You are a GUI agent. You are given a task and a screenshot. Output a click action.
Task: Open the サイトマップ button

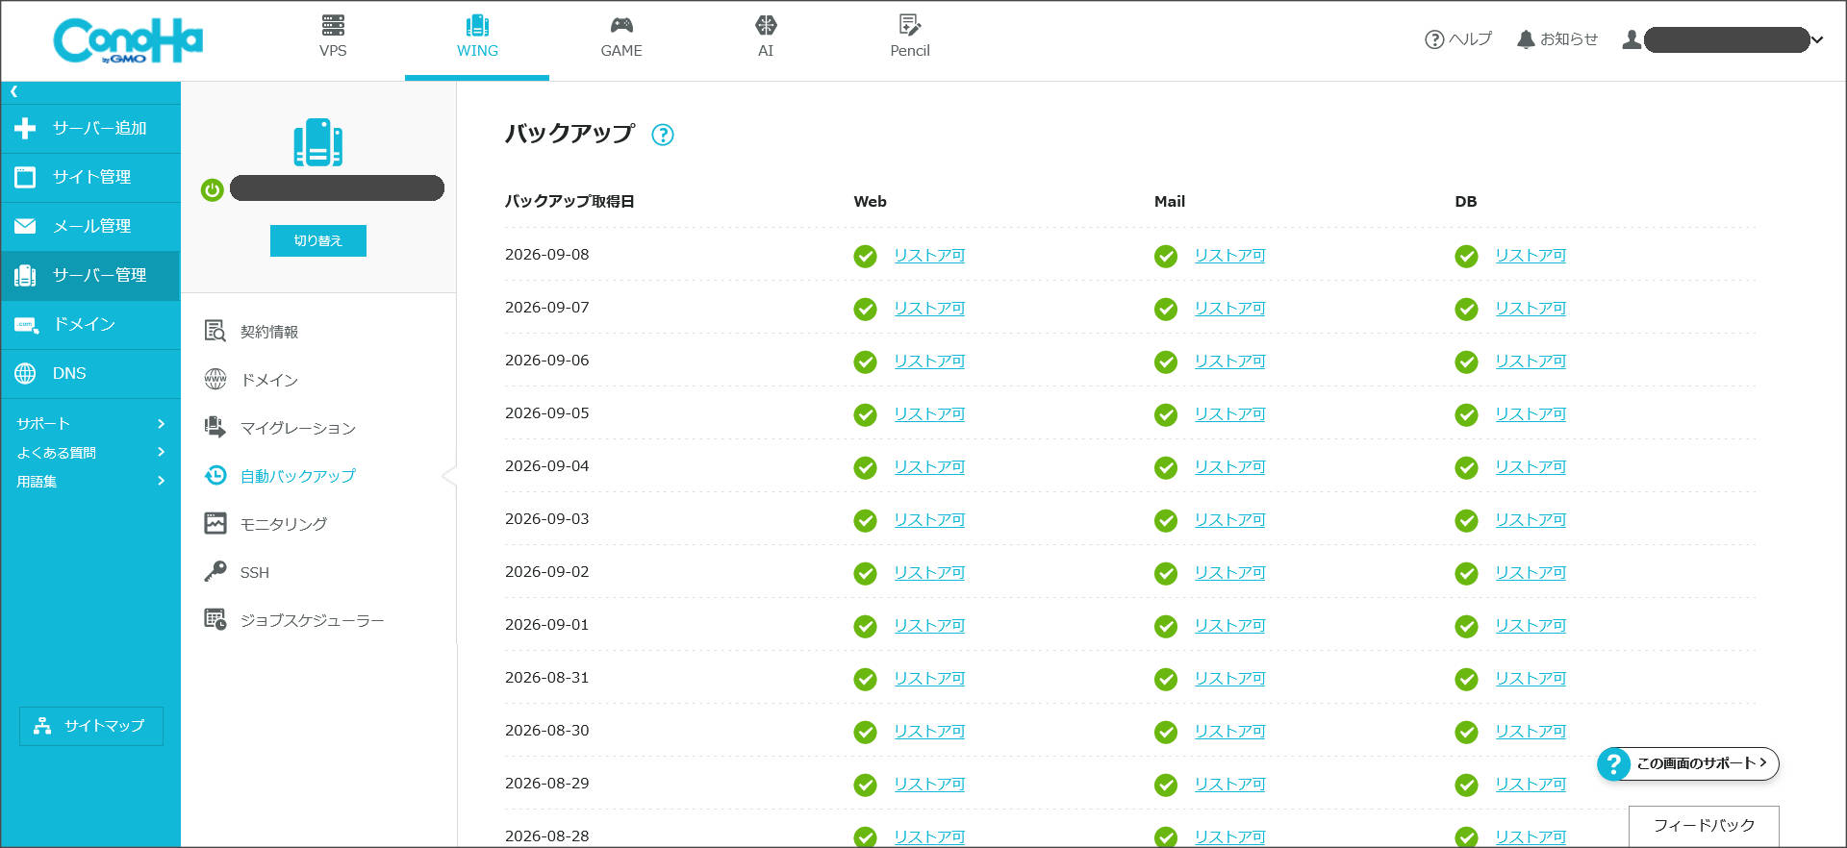point(91,726)
